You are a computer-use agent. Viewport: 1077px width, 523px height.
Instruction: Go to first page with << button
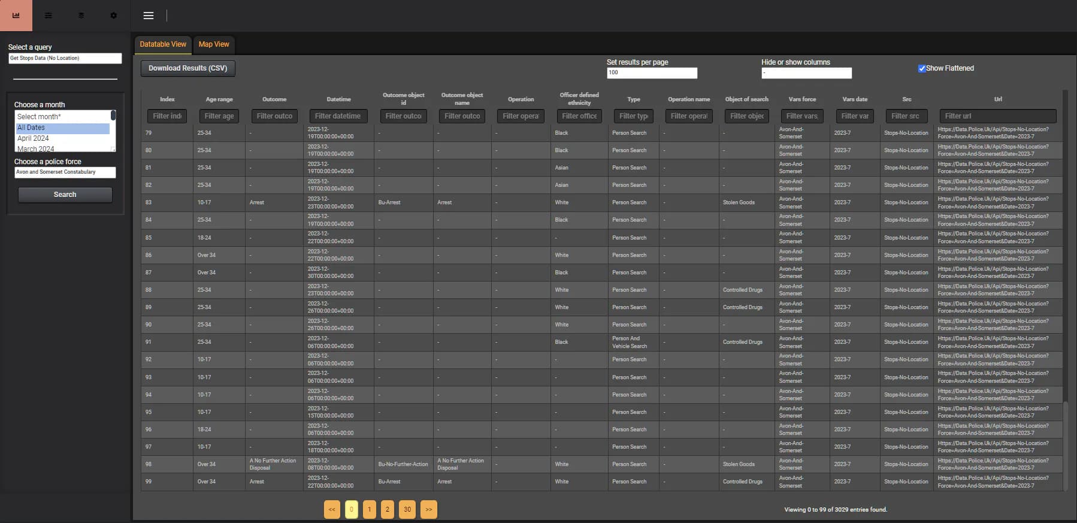(332, 509)
